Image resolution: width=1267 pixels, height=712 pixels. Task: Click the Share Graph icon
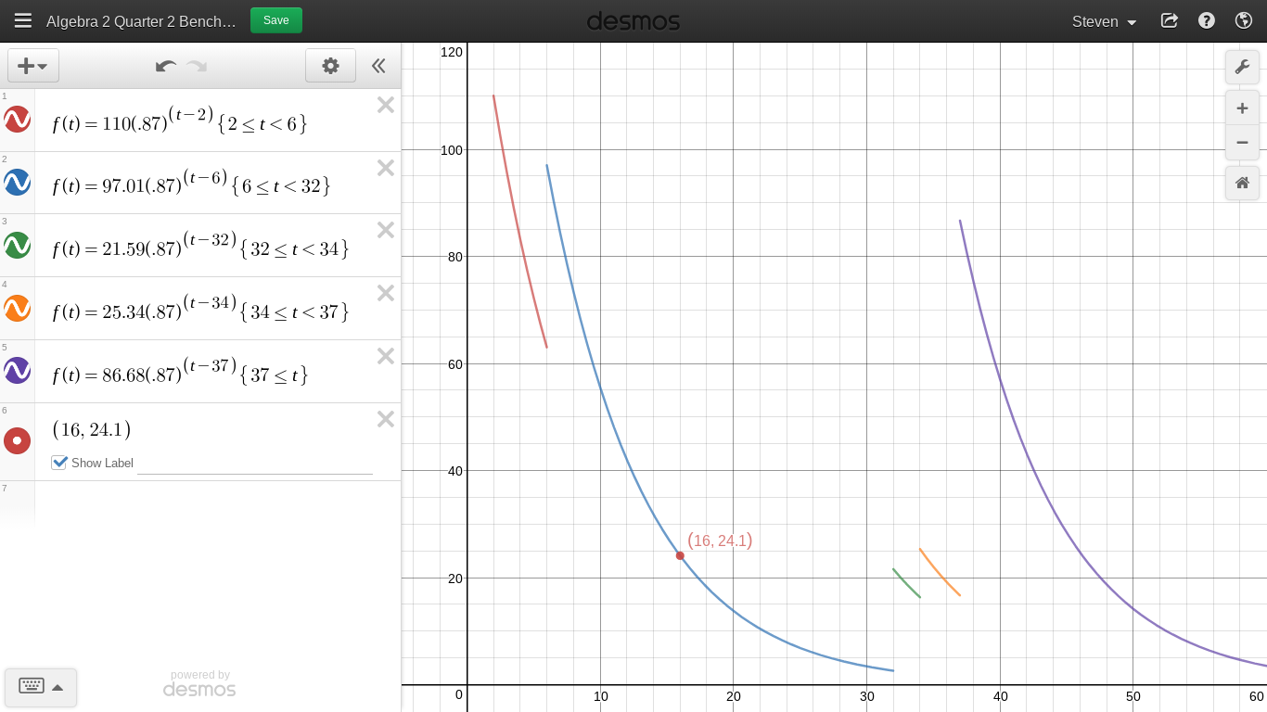coord(1170,20)
